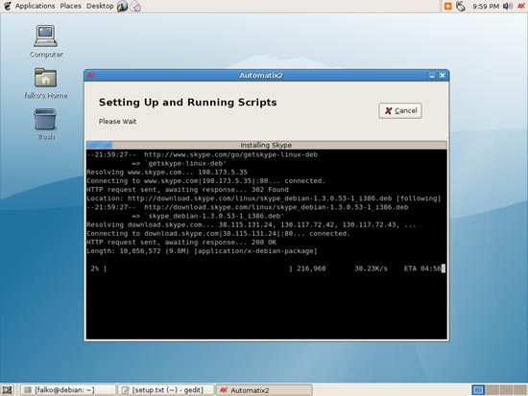Click the Automatix2 window menu icon
The width and height of the screenshot is (528, 396).
pos(91,75)
